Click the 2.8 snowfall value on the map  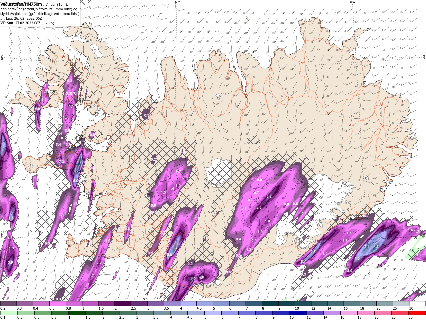259,207
